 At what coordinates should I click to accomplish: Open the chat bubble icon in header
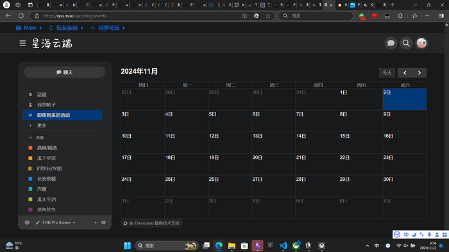click(x=391, y=43)
